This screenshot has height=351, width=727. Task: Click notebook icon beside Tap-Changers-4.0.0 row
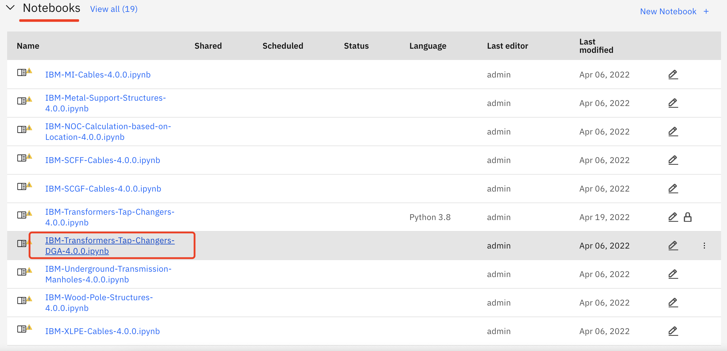[22, 215]
